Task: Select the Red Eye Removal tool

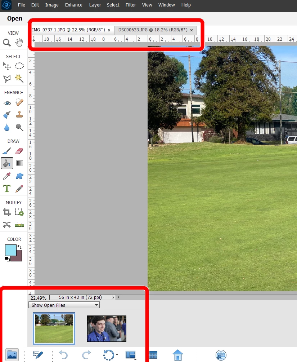Action: pyautogui.click(x=7, y=102)
